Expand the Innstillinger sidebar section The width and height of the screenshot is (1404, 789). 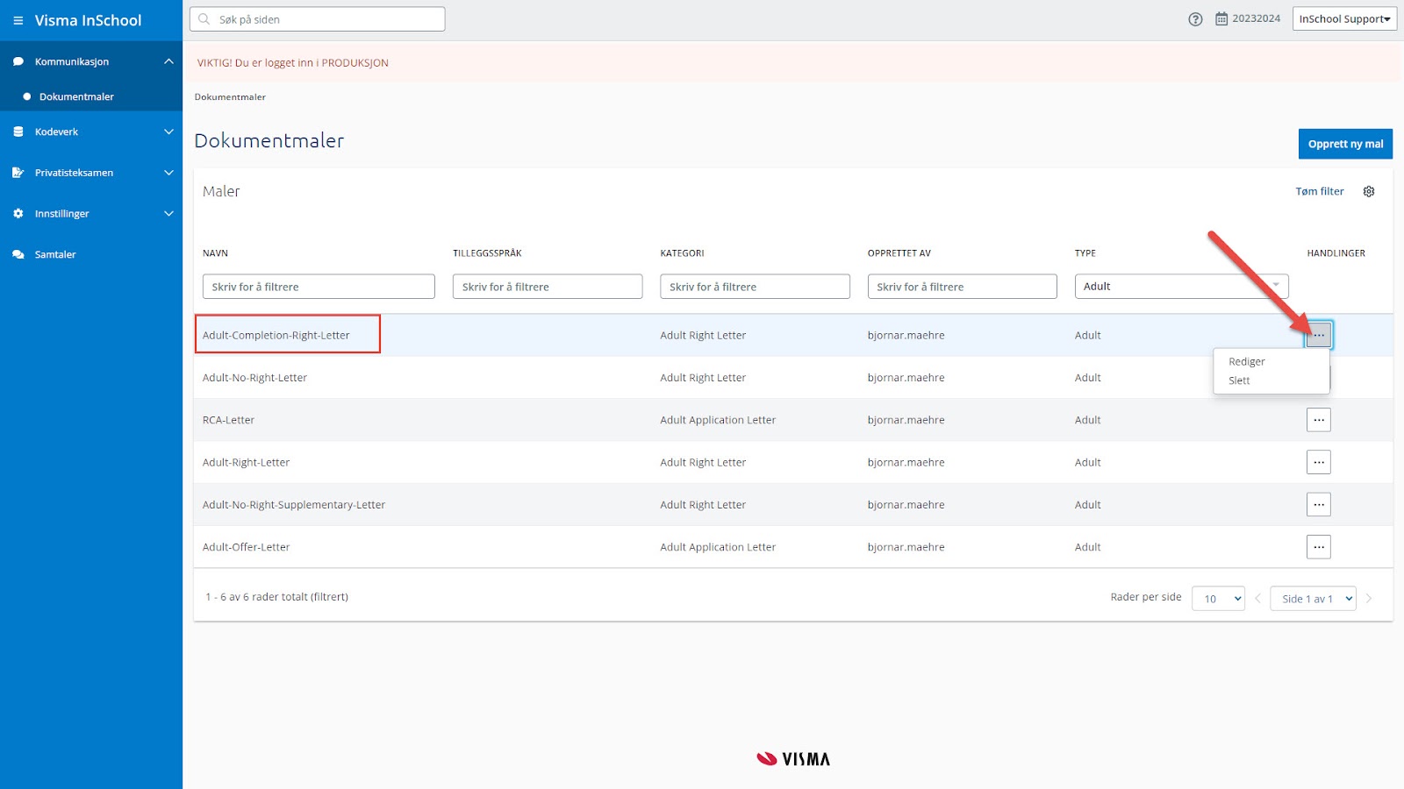tap(168, 213)
